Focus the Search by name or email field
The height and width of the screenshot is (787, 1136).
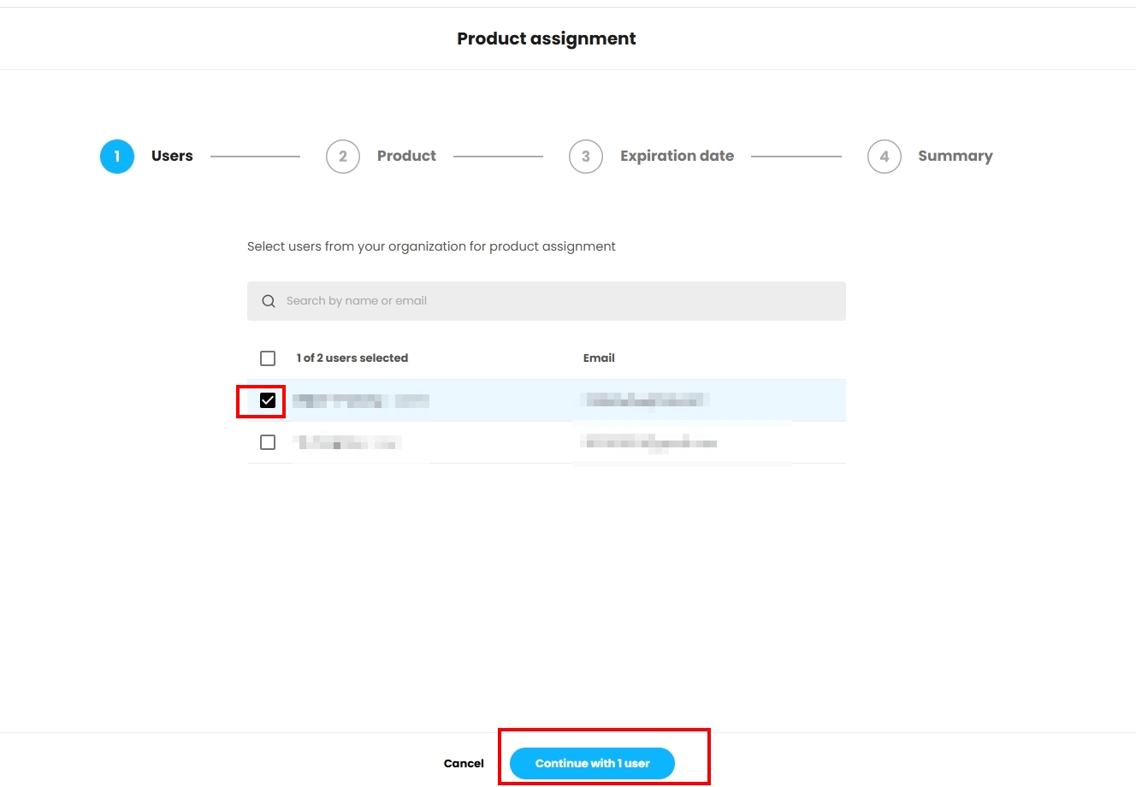coord(556,301)
